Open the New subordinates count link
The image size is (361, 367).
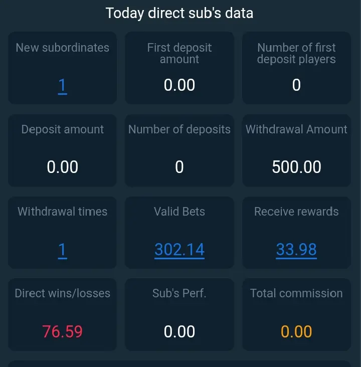click(62, 85)
